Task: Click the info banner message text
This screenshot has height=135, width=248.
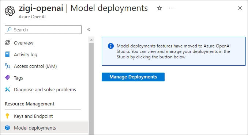Action: click(173, 51)
